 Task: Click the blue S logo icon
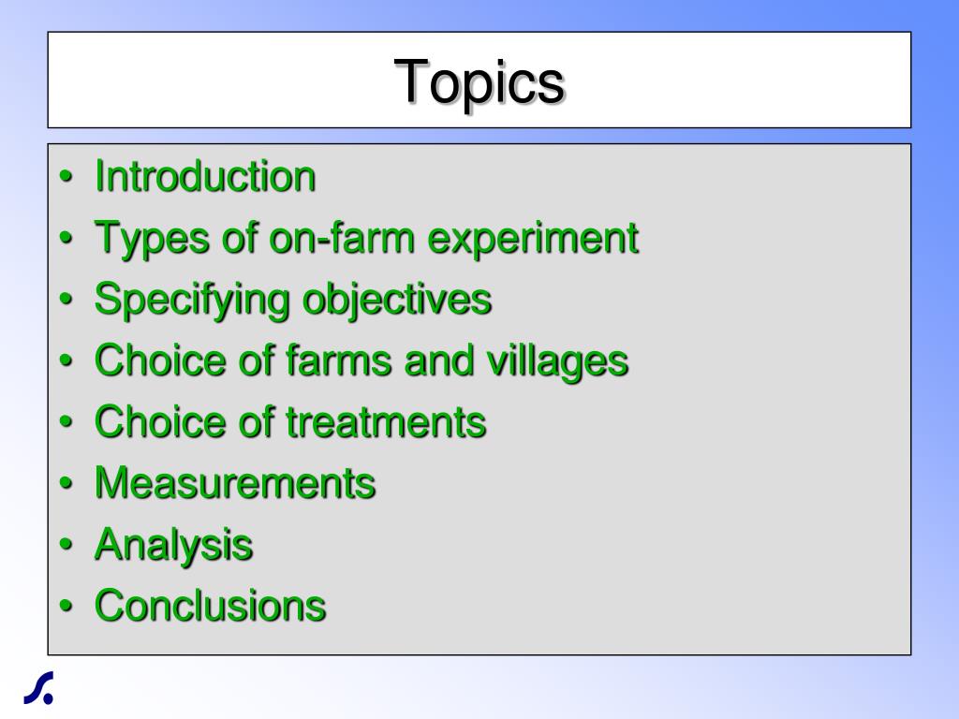pyautogui.click(x=39, y=688)
